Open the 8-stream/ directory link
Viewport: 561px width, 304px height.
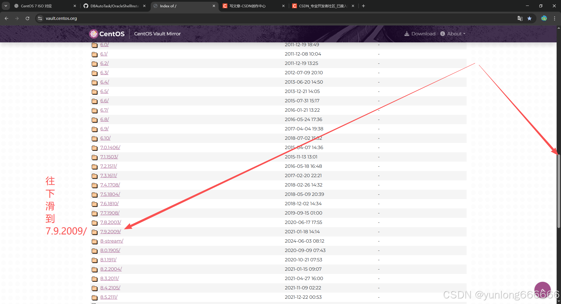click(112, 241)
